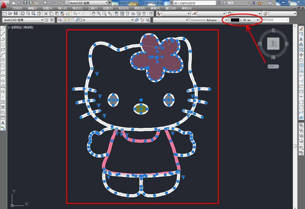
Task: Select the Table tool
Action: pos(3,118)
